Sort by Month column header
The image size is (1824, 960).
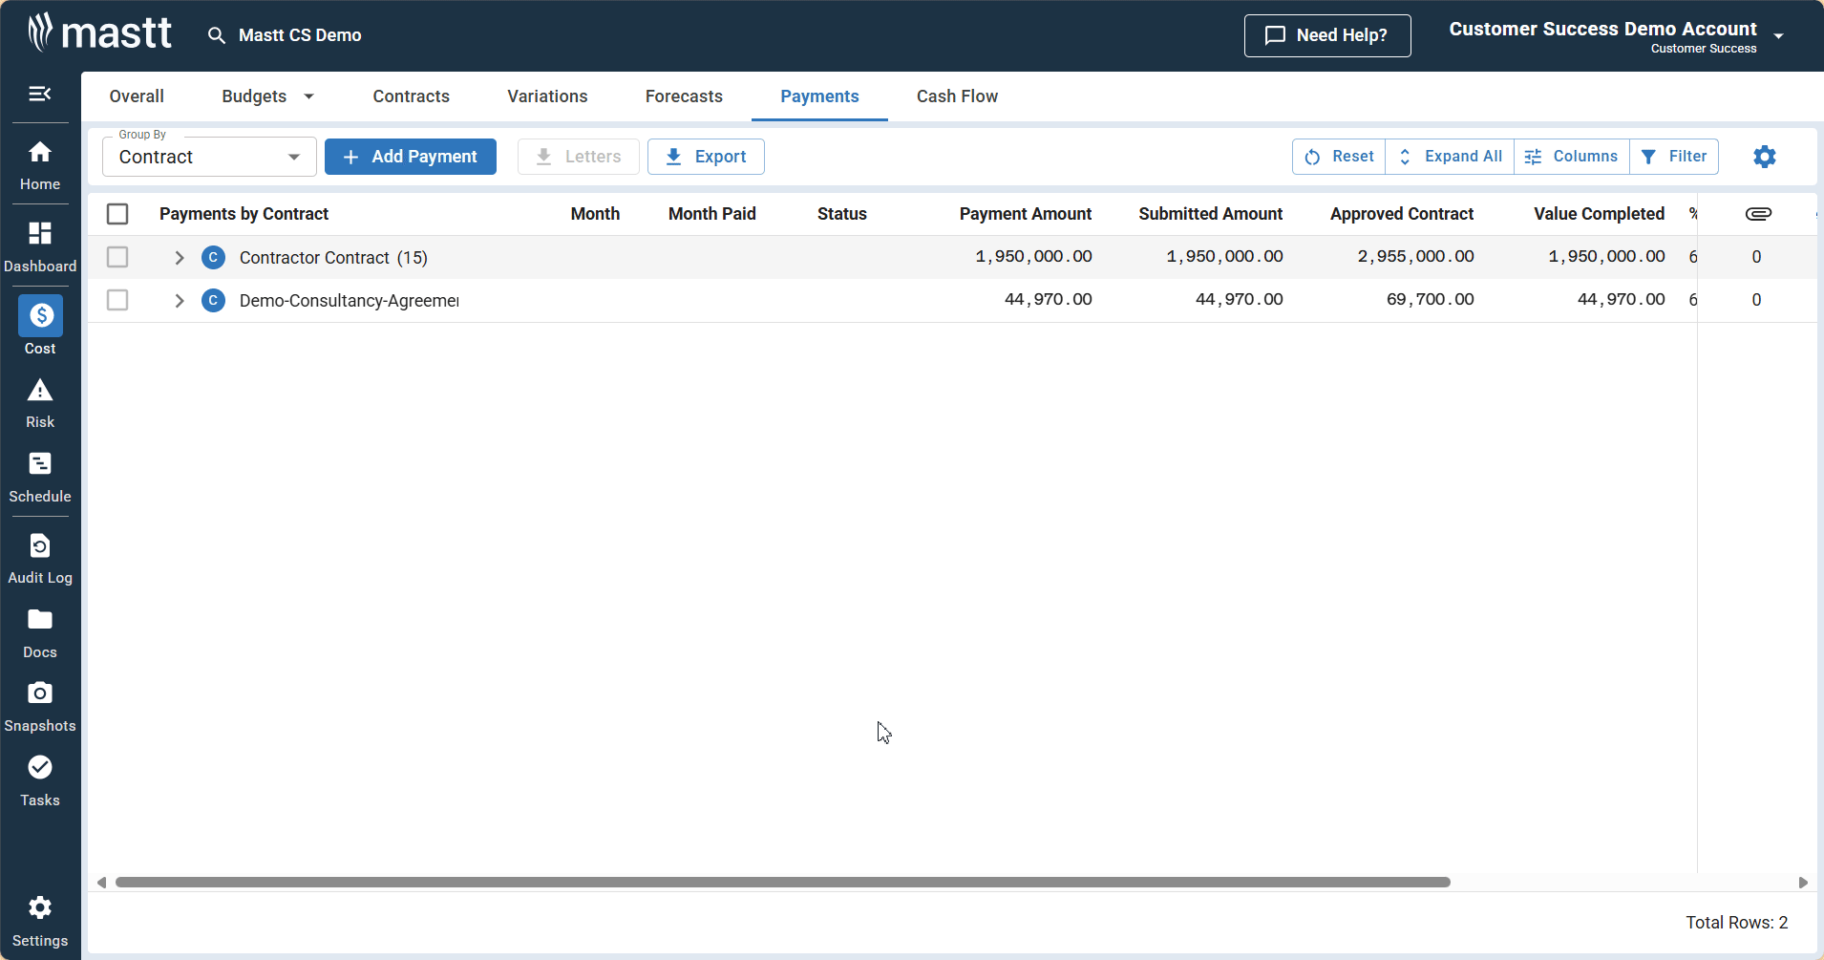(x=595, y=214)
